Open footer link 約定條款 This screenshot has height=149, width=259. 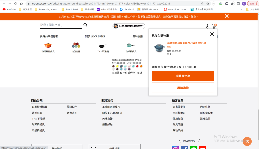pos(205,107)
